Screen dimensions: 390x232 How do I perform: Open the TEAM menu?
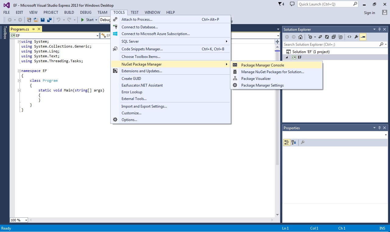102,12
